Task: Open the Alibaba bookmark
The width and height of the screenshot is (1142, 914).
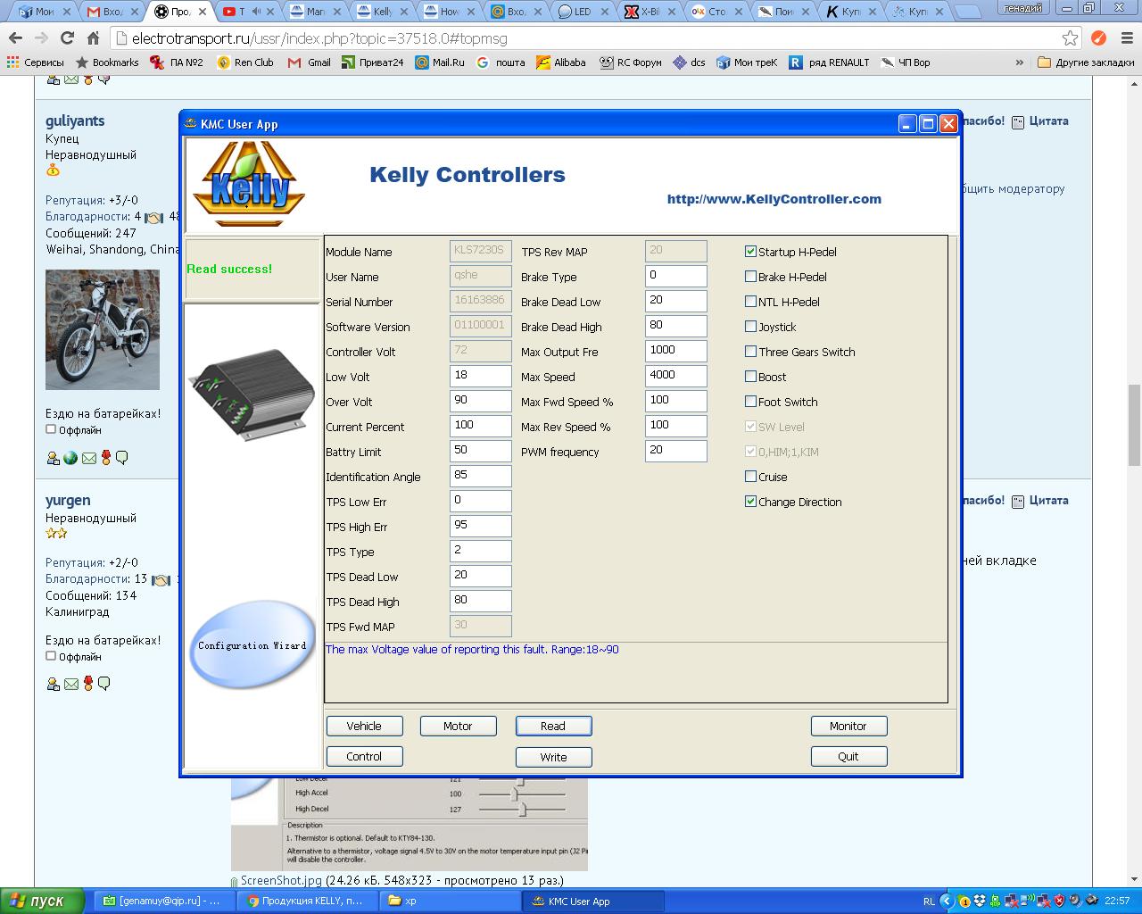Action: (561, 62)
